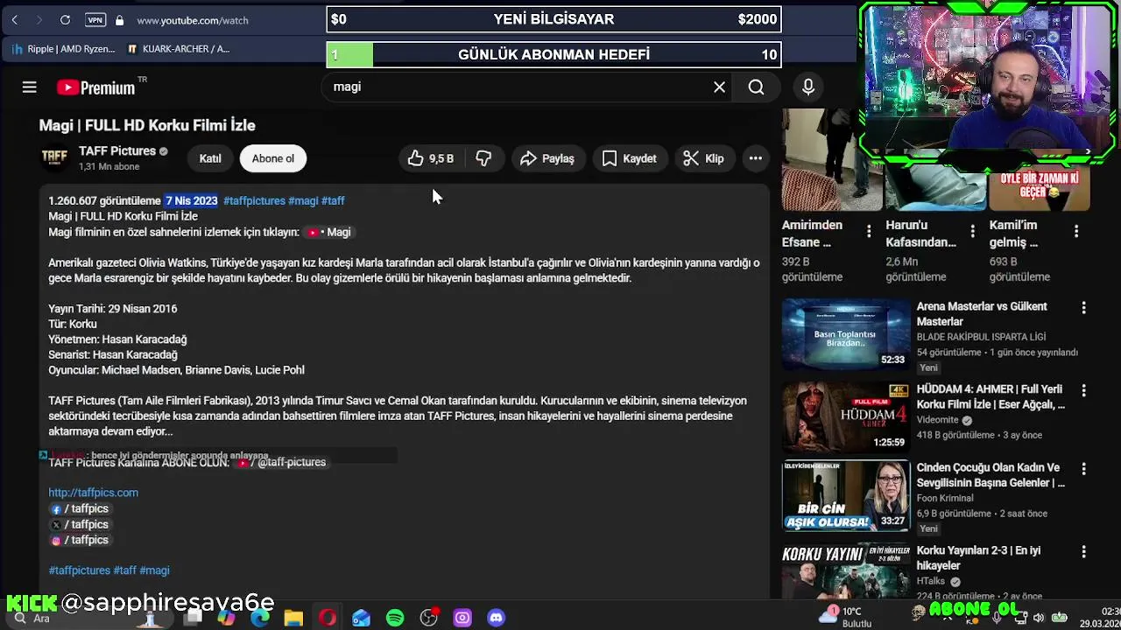This screenshot has width=1121, height=630.
Task: Open the Facebook / taffpics link
Action: point(80,508)
